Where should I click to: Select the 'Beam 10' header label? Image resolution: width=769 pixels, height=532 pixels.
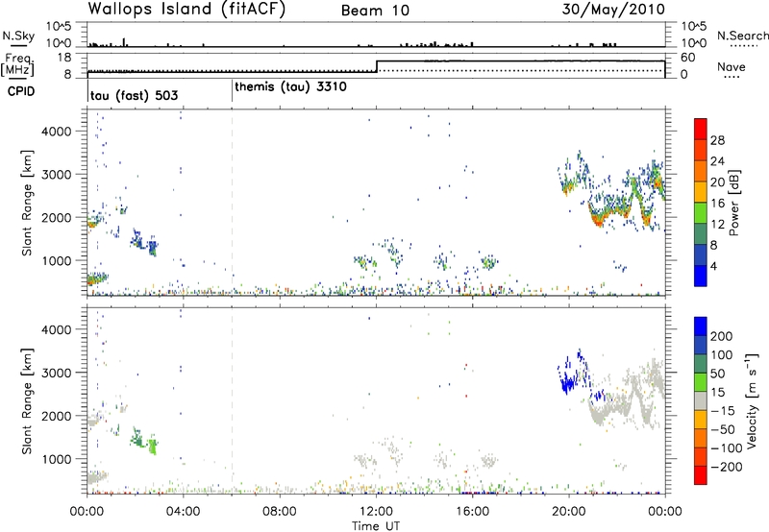pyautogui.click(x=375, y=11)
